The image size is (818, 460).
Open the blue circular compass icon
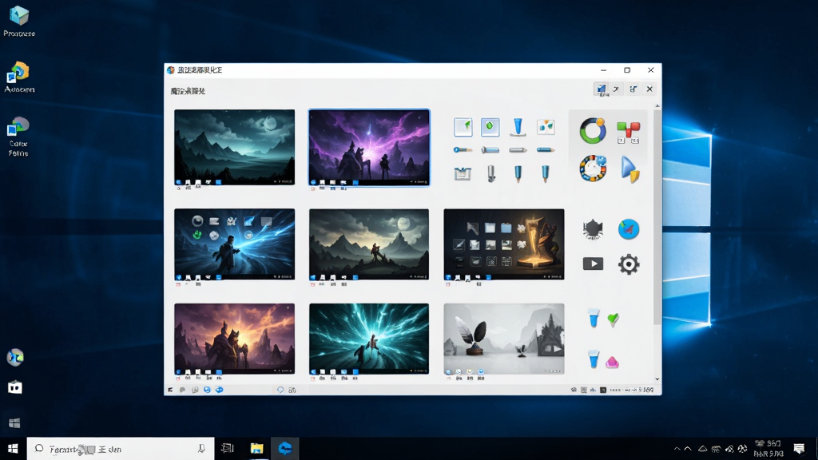(x=629, y=229)
